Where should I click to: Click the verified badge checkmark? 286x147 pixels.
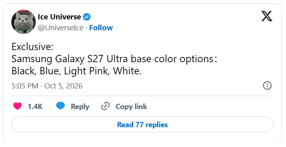pos(87,17)
